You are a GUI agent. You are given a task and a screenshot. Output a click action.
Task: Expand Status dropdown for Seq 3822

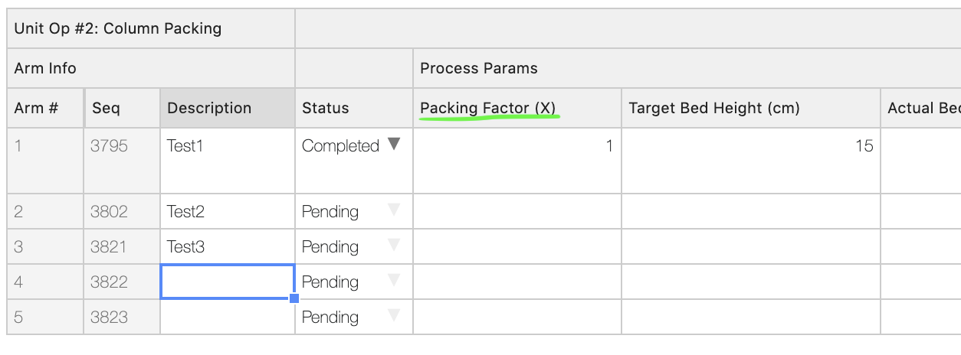pyautogui.click(x=394, y=280)
